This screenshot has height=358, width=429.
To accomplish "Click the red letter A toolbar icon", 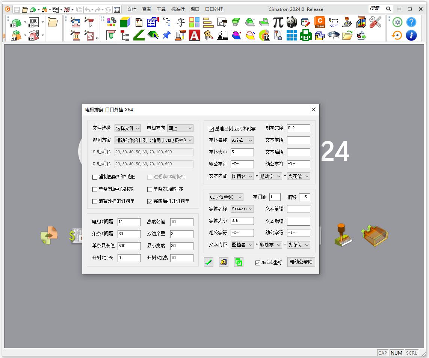I will (x=194, y=36).
